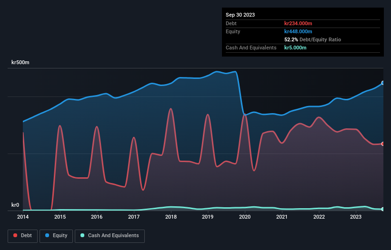Click the Equity endpoint marker on chart
Image resolution: width=391 pixels, height=250 pixels.
(383, 83)
